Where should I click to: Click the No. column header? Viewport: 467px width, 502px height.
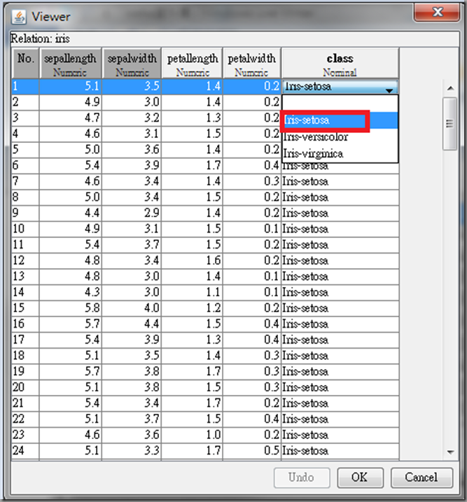coord(25,64)
